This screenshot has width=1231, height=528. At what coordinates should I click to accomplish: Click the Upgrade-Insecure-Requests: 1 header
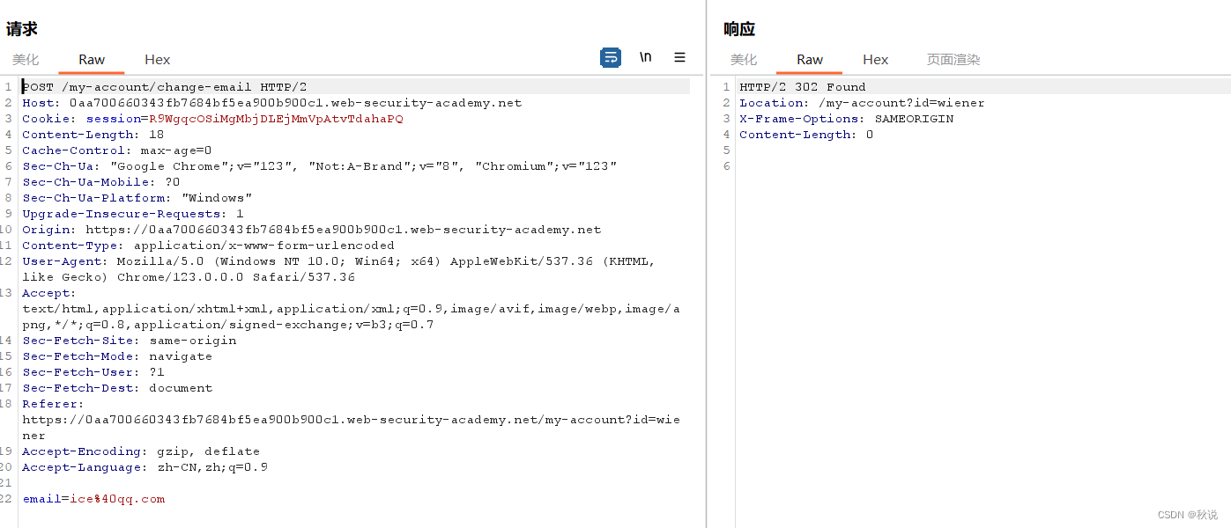coord(132,214)
